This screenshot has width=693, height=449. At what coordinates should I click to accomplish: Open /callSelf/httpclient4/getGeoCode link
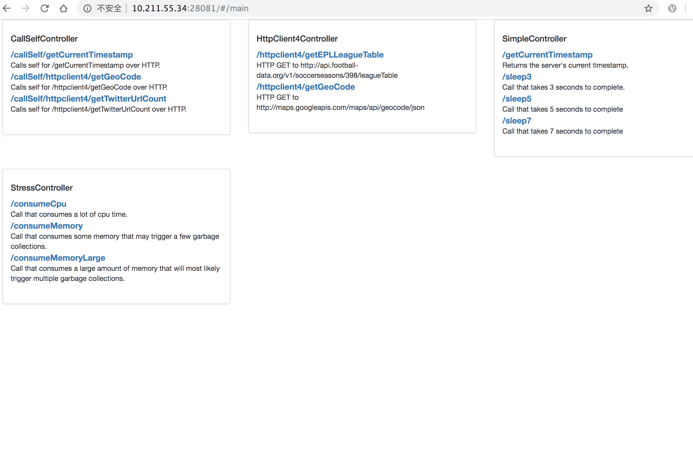76,77
